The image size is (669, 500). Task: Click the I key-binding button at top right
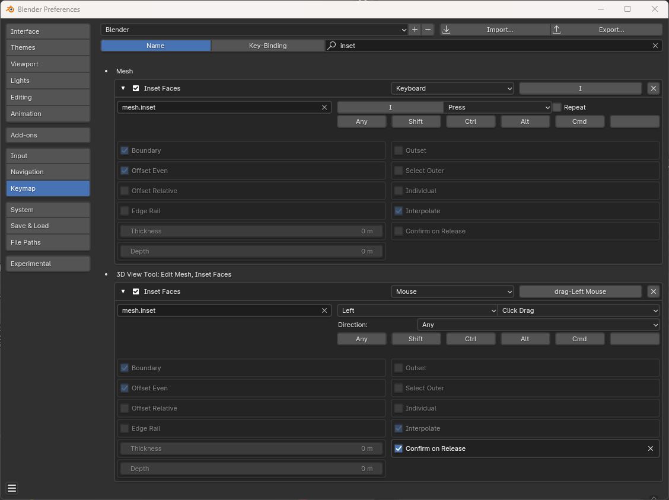(x=580, y=88)
